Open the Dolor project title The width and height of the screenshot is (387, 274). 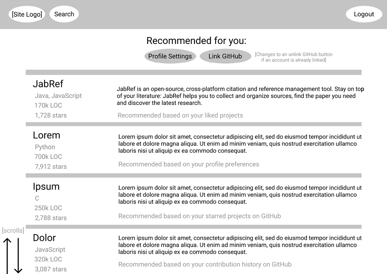click(44, 238)
